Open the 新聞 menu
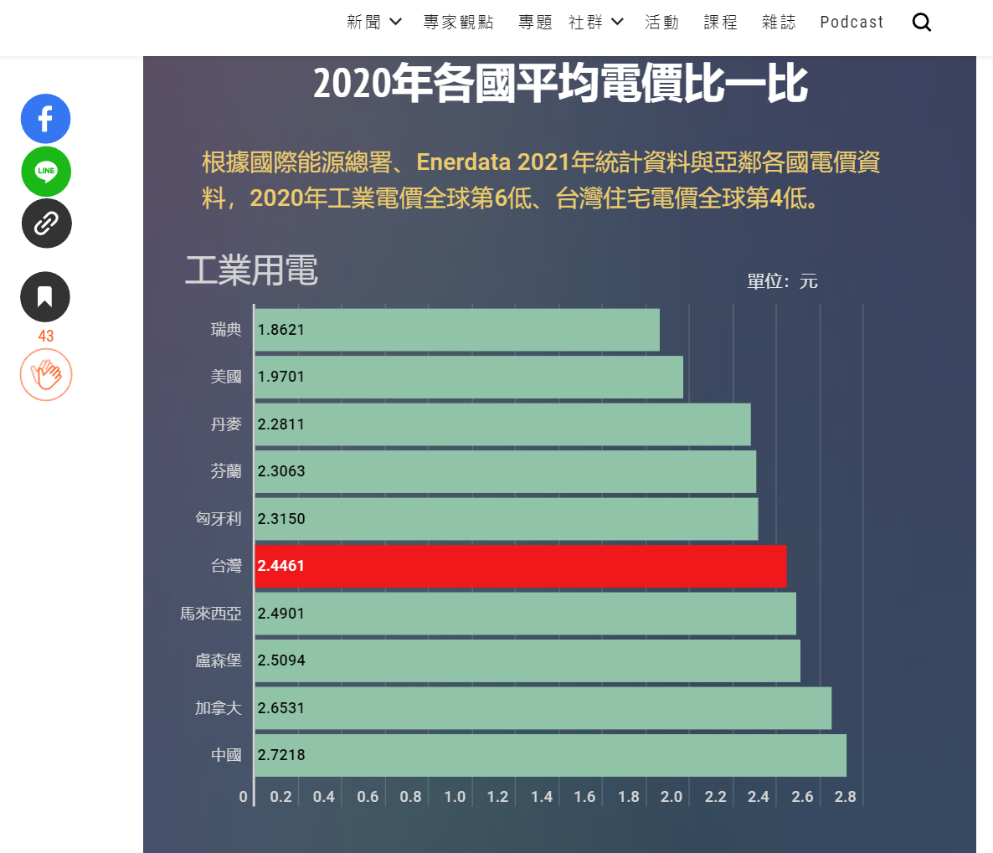 364,22
